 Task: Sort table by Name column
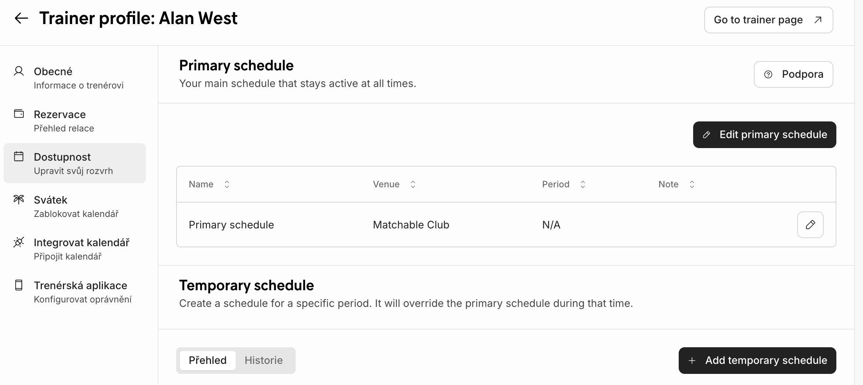click(x=226, y=184)
